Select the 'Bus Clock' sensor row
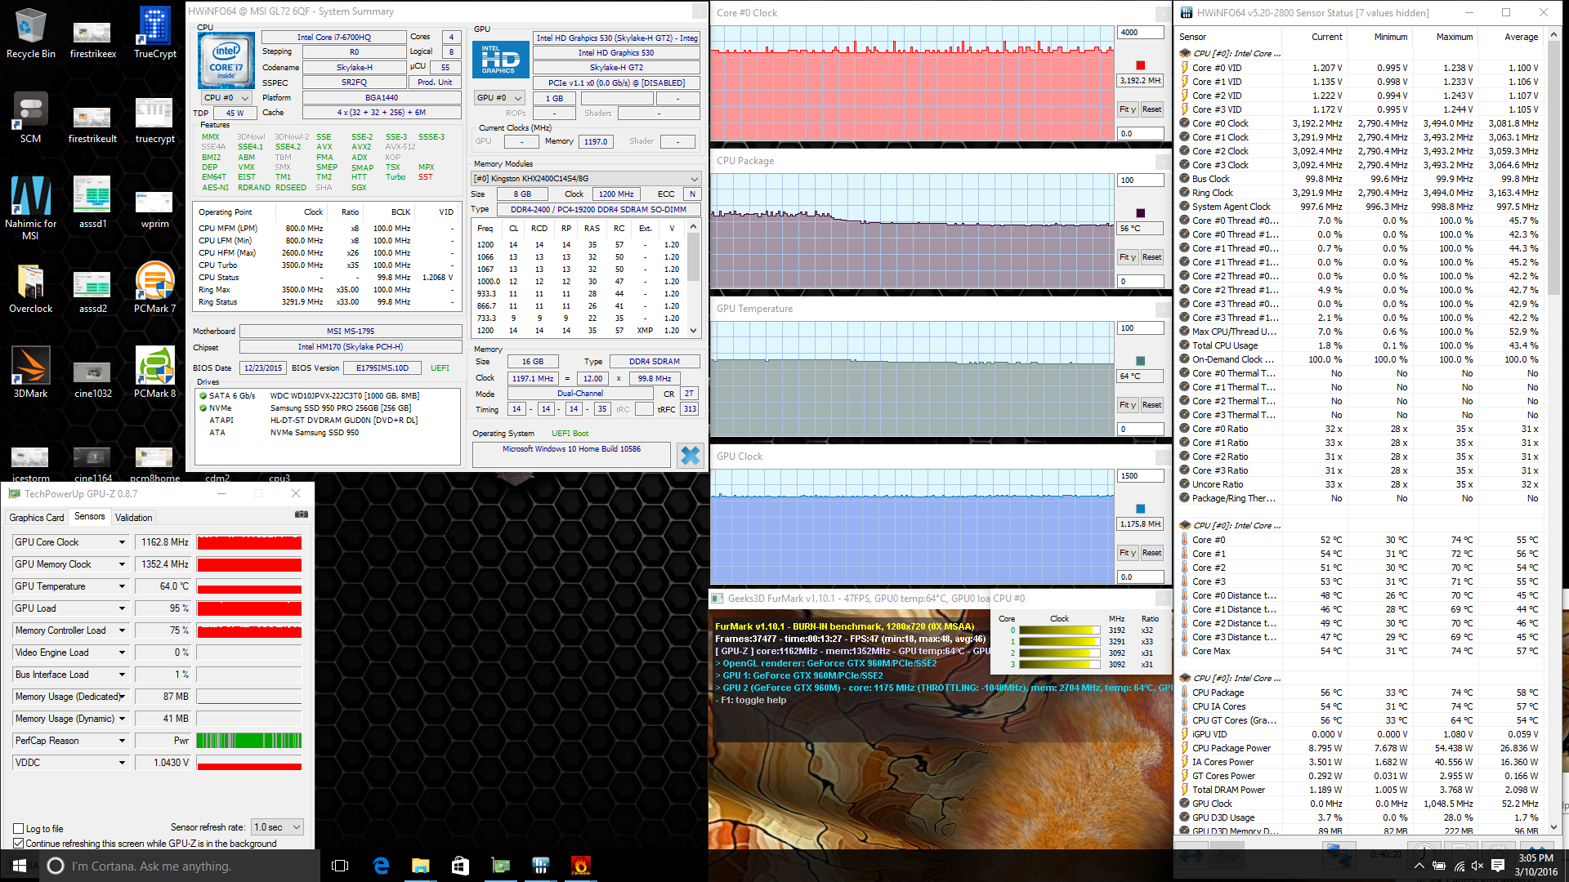1569x882 pixels. click(x=1359, y=179)
